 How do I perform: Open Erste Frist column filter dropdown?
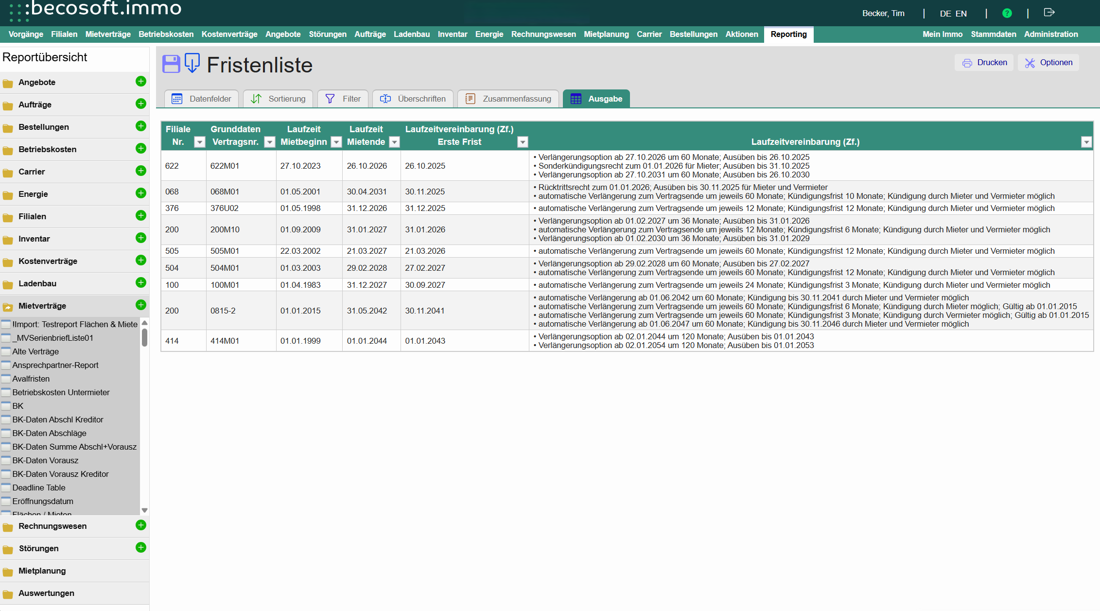(523, 142)
